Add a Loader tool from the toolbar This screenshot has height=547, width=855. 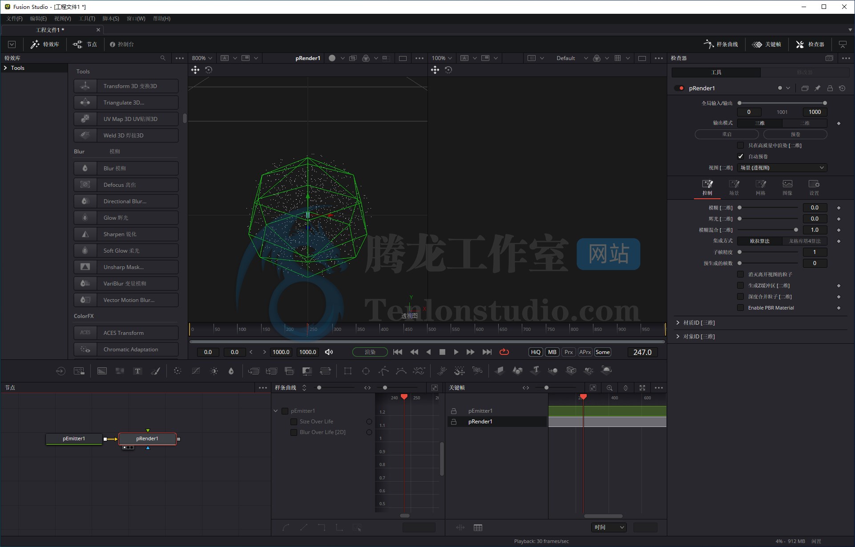[x=60, y=371]
